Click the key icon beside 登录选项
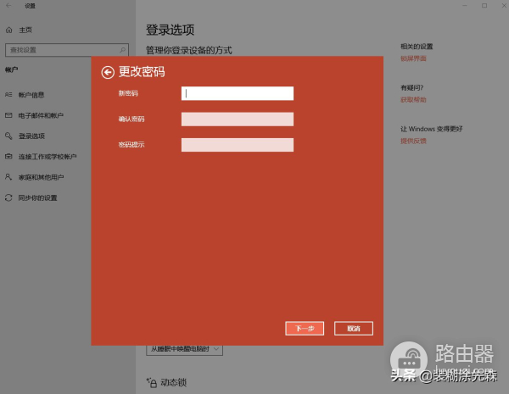 tap(8, 136)
